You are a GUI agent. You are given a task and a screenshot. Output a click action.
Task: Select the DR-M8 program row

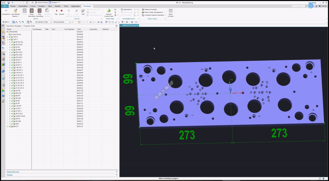18,121
